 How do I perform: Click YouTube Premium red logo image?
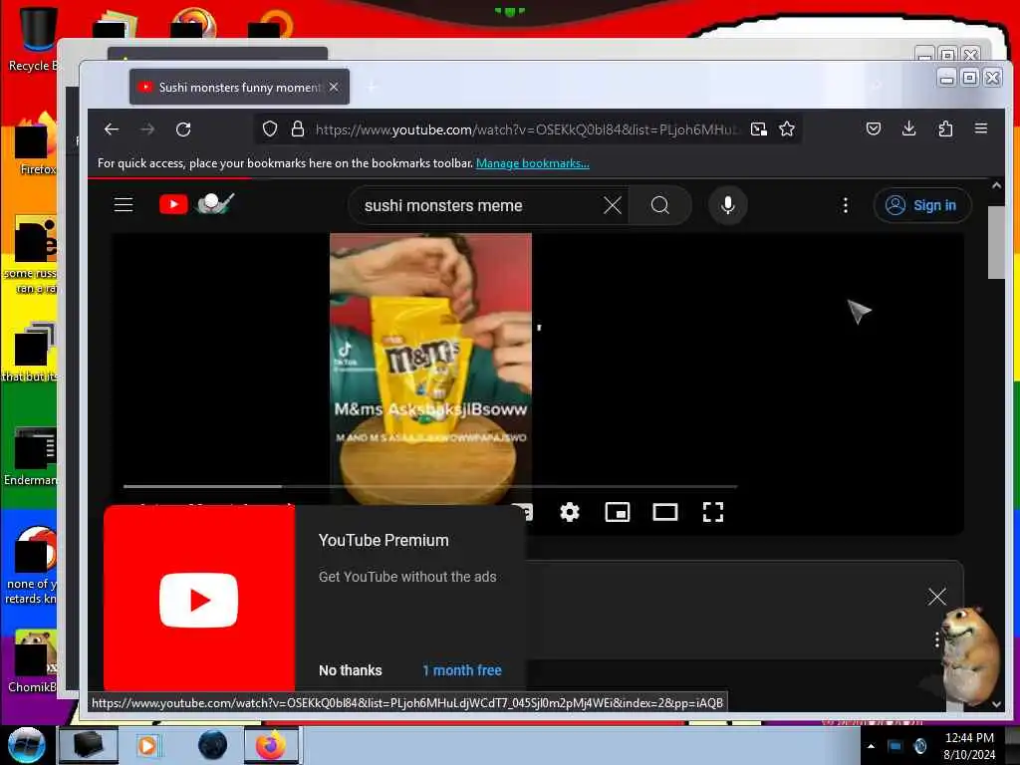(x=199, y=599)
